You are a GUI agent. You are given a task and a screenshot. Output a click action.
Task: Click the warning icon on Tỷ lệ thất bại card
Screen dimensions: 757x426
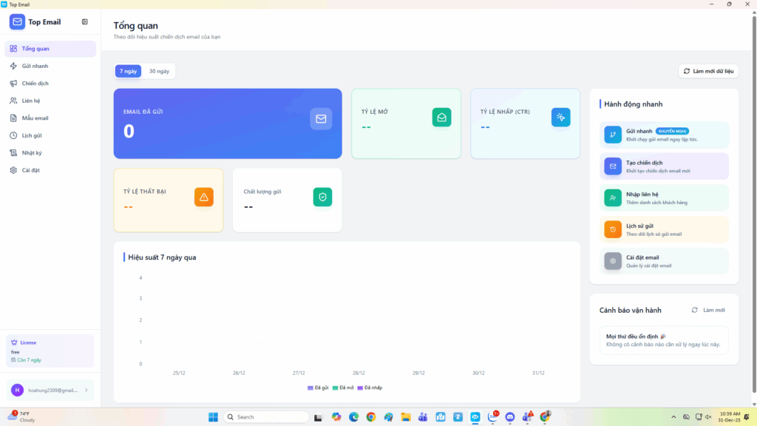(204, 197)
